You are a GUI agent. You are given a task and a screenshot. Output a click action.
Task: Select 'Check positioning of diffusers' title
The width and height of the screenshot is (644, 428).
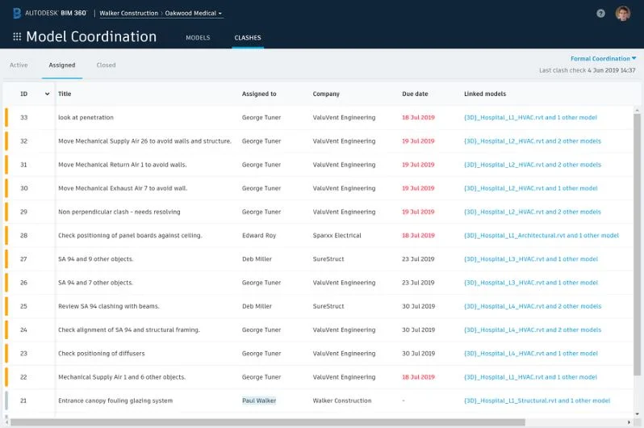tap(101, 354)
